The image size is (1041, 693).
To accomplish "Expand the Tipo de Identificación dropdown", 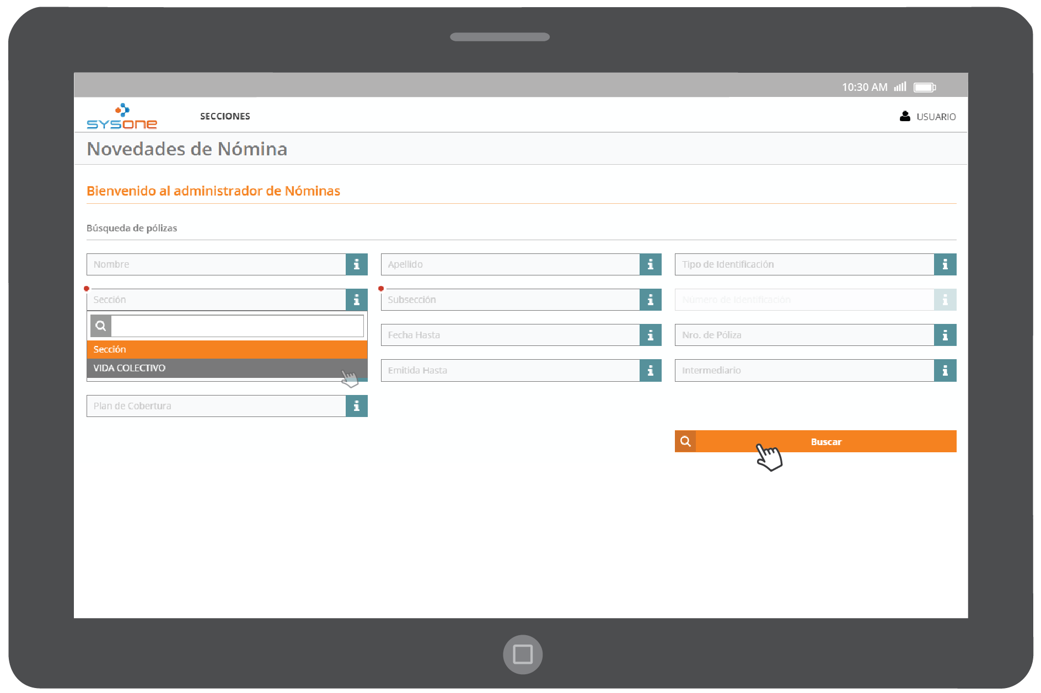I will coord(804,264).
